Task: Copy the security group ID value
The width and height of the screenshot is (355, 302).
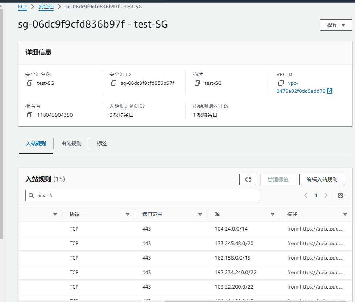Action: 114,83
